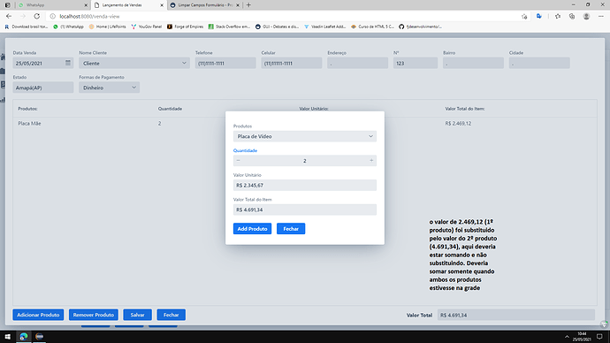The height and width of the screenshot is (343, 610).
Task: Switch to the WhatsApp tab
Action: [52, 5]
